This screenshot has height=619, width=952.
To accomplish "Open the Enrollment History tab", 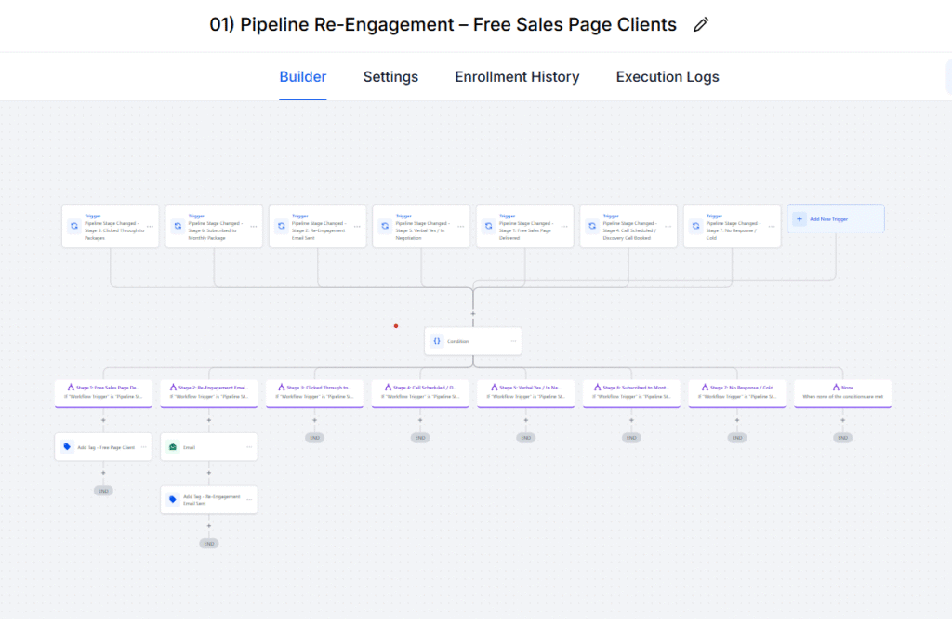I will click(x=517, y=77).
